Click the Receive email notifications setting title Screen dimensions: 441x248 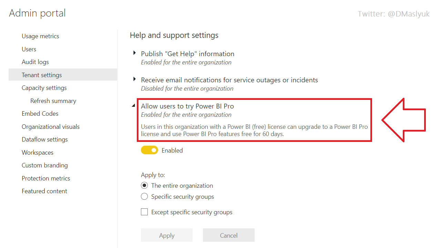pos(229,80)
